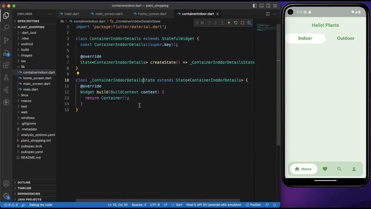Click the errors and warnings status item
Image resolution: width=371 pixels, height=209 pixels.
coord(10,205)
